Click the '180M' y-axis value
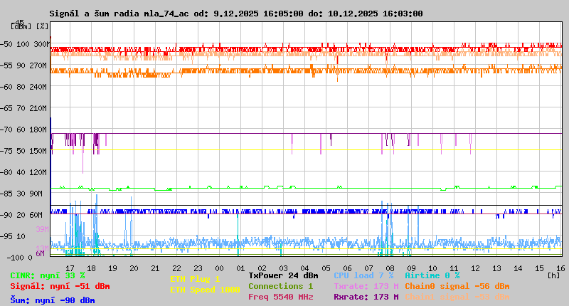This screenshot has width=569, height=306. tap(40, 130)
